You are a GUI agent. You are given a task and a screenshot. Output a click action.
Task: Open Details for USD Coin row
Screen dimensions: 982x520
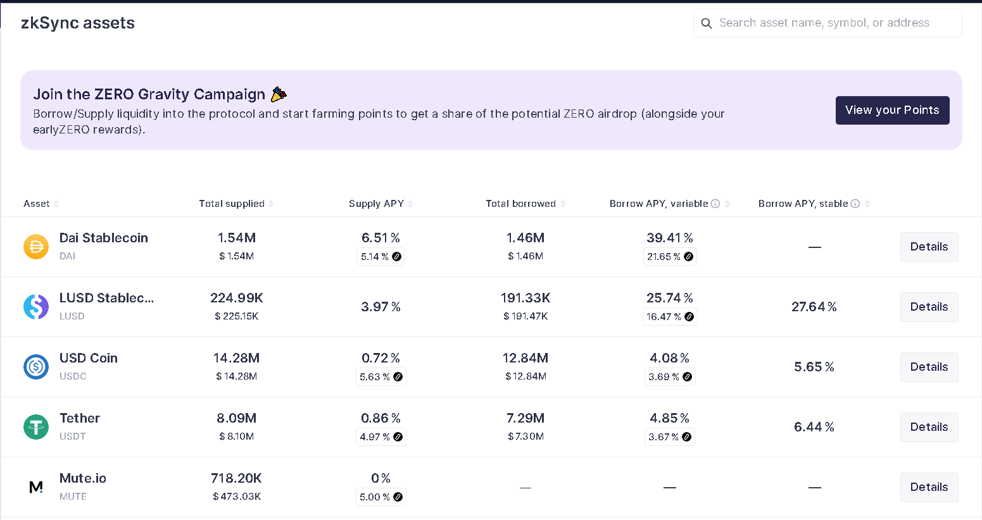pyautogui.click(x=929, y=367)
